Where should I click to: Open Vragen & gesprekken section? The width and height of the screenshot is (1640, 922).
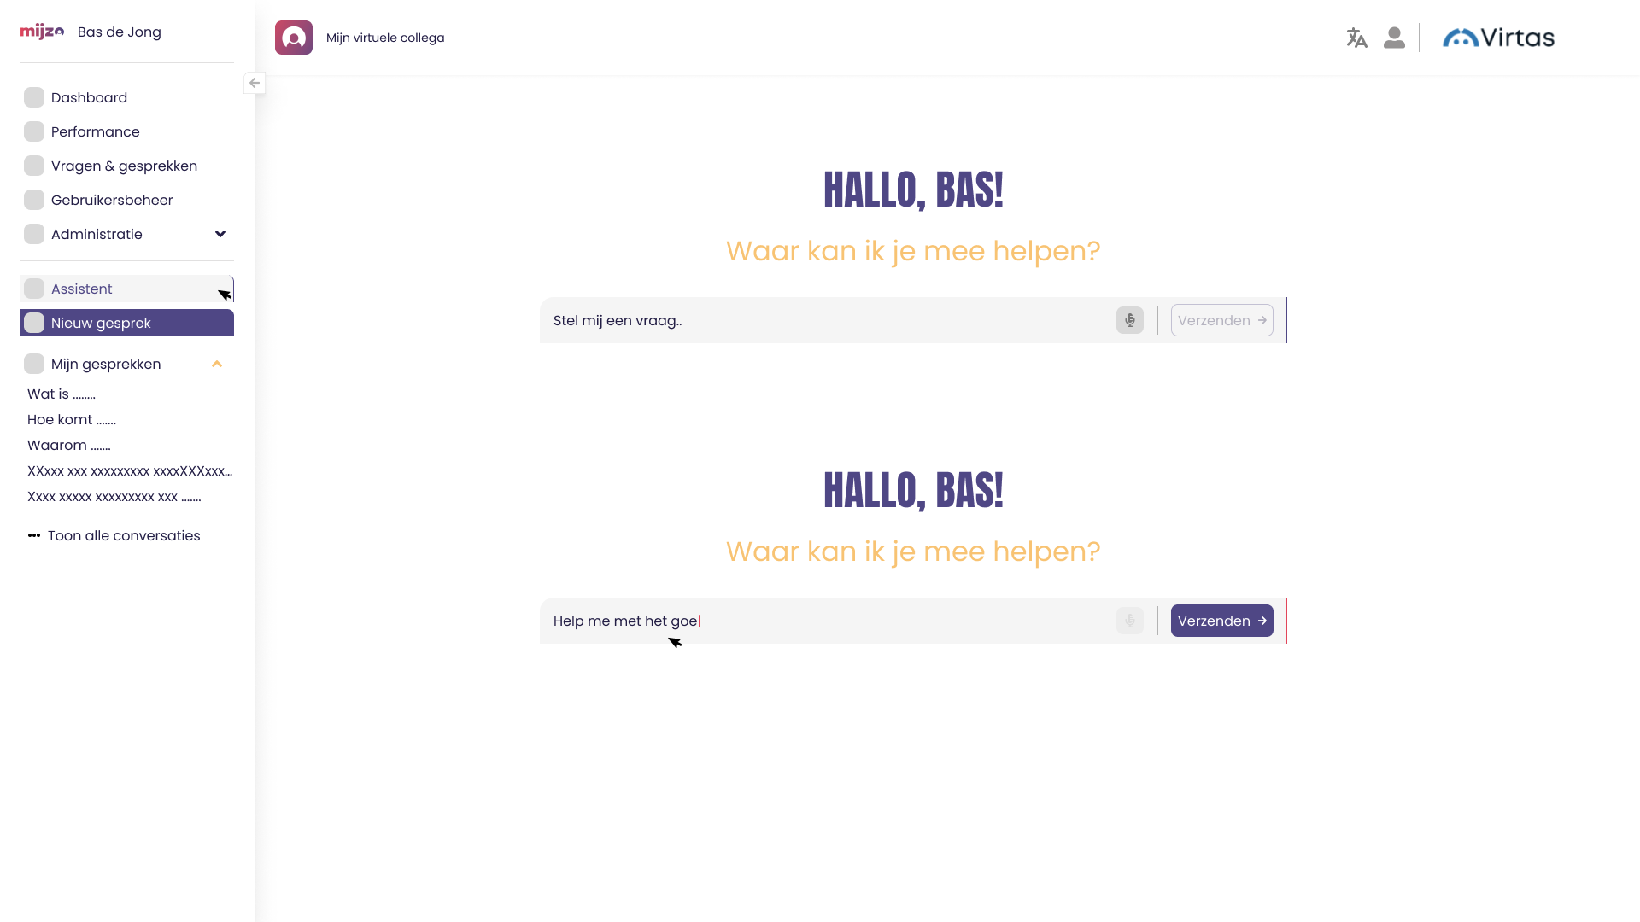tap(124, 166)
